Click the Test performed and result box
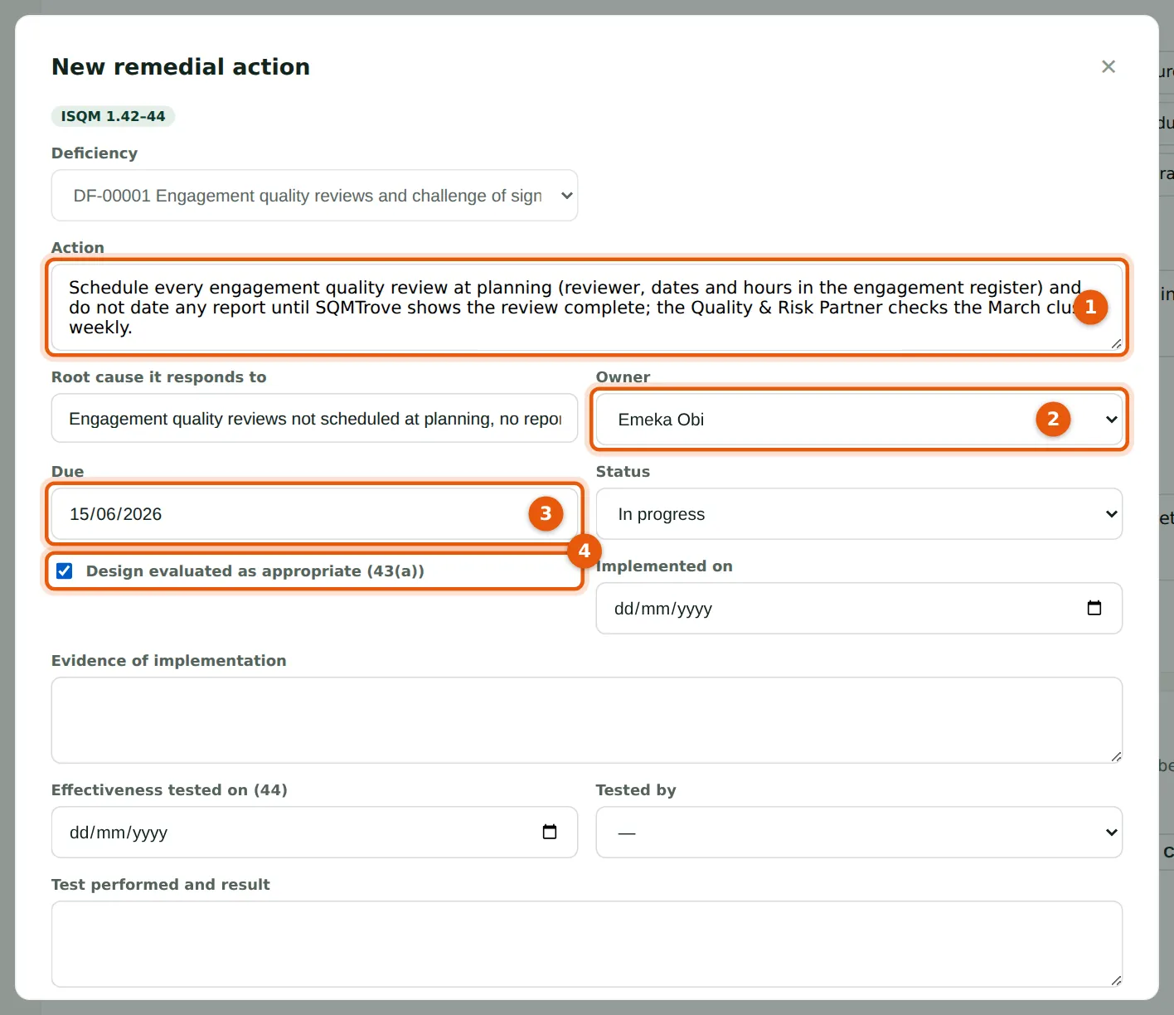Viewport: 1174px width, 1015px height. point(587,945)
